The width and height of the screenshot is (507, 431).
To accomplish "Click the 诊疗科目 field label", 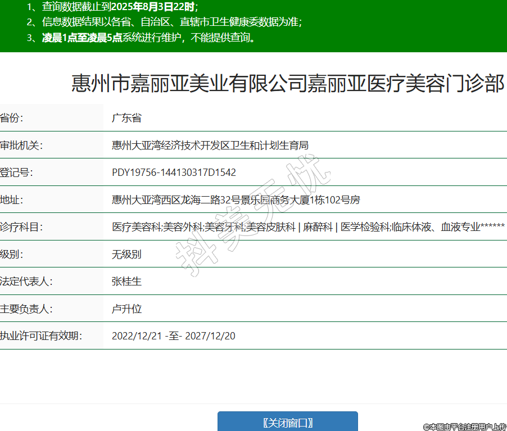I will click(x=21, y=227).
